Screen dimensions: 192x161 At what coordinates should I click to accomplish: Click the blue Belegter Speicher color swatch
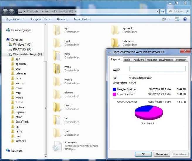coord(114,89)
